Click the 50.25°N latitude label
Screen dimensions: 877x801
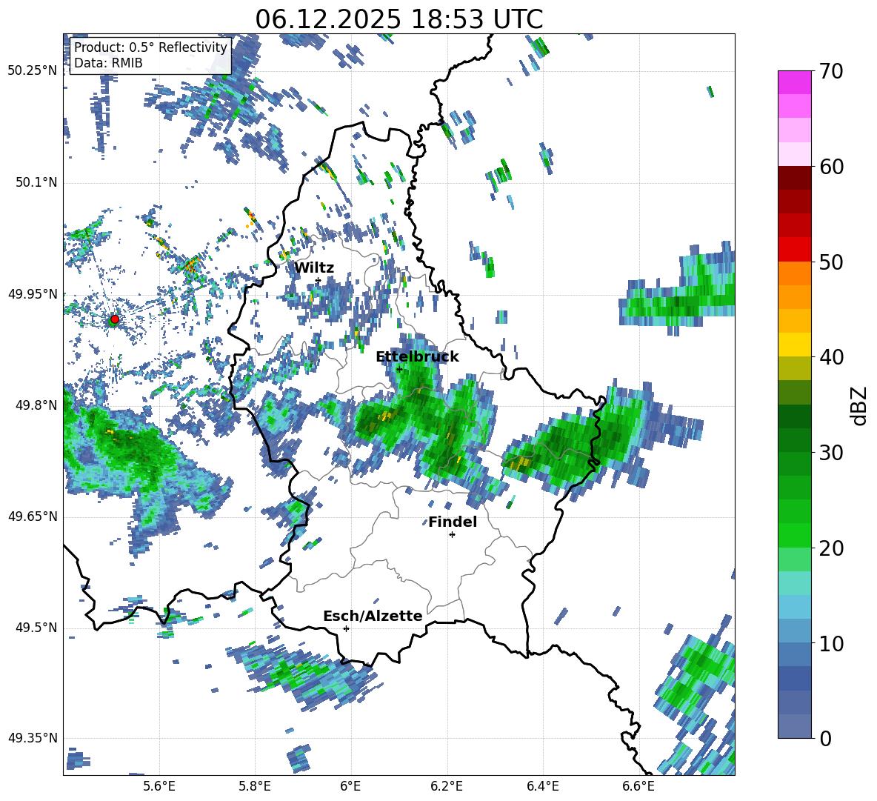click(x=33, y=70)
